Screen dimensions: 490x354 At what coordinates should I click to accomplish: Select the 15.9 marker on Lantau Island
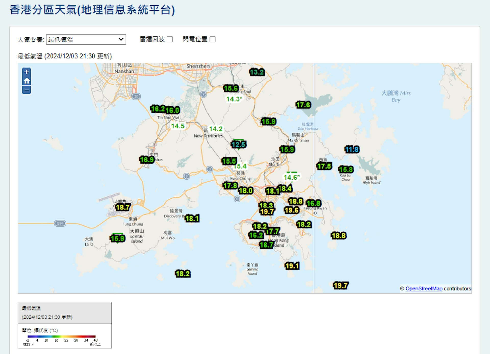coord(118,238)
